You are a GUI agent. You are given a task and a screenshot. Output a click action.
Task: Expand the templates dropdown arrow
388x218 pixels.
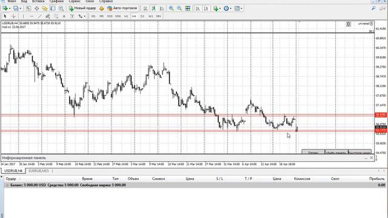point(241,8)
